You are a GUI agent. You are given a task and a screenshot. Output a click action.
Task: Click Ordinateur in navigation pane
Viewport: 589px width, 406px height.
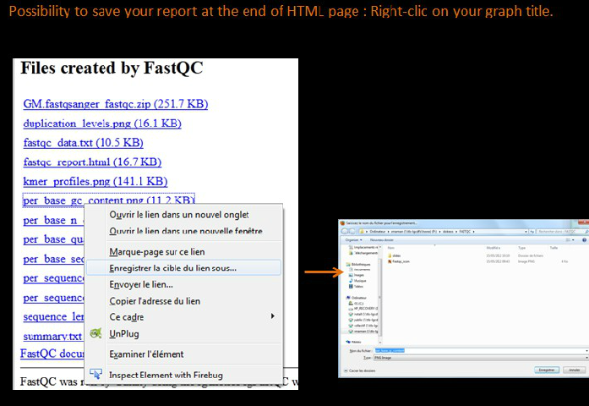click(359, 298)
